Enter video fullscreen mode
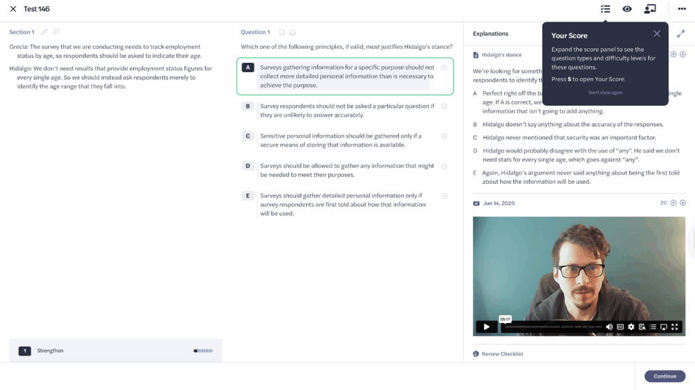The image size is (695, 390). tap(675, 327)
